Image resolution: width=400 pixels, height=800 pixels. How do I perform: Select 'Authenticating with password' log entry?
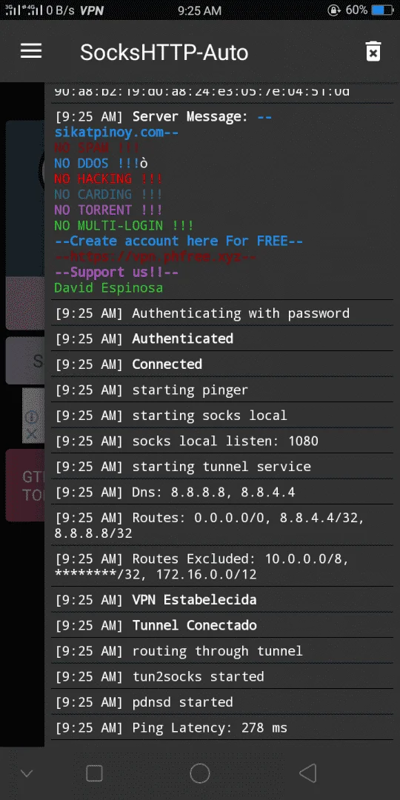pos(222,313)
